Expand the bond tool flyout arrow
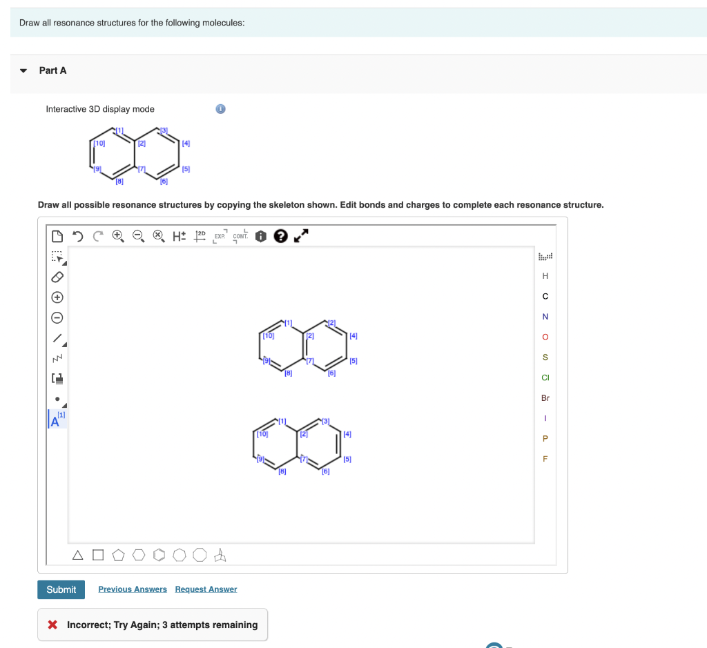707x648 pixels. (x=64, y=344)
